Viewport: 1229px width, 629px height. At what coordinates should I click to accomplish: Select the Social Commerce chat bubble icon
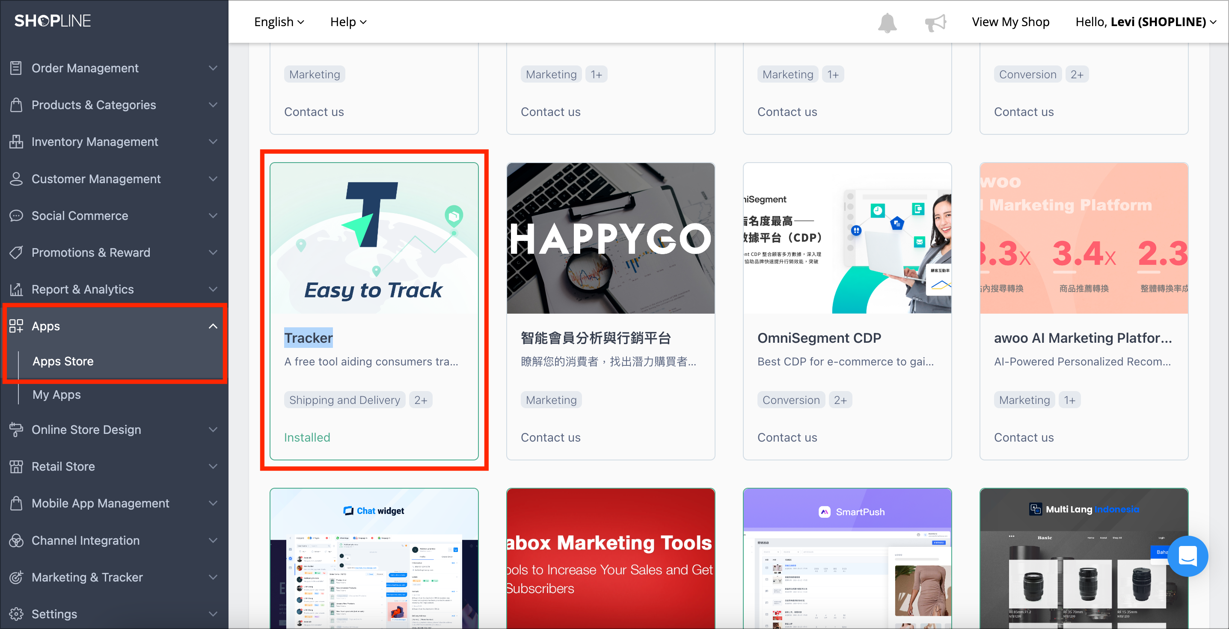coord(16,215)
